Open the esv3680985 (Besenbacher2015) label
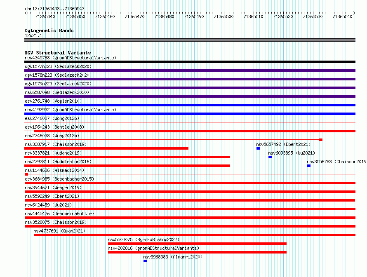 click(x=59, y=179)
